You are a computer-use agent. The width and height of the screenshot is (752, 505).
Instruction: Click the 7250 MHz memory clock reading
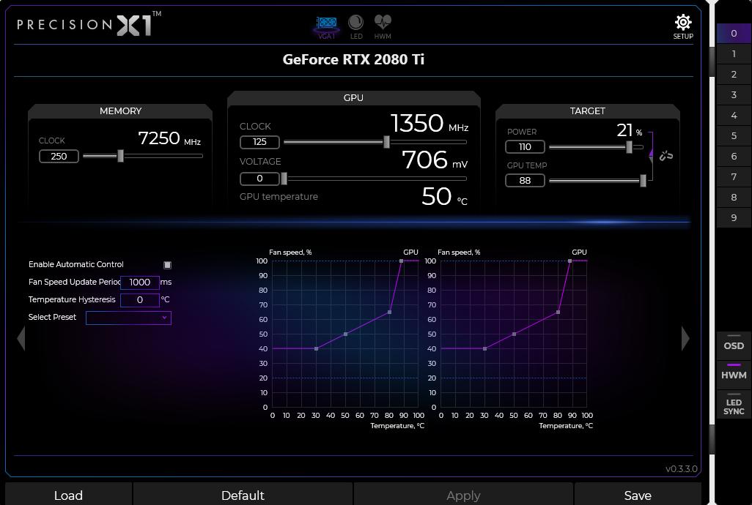click(169, 138)
